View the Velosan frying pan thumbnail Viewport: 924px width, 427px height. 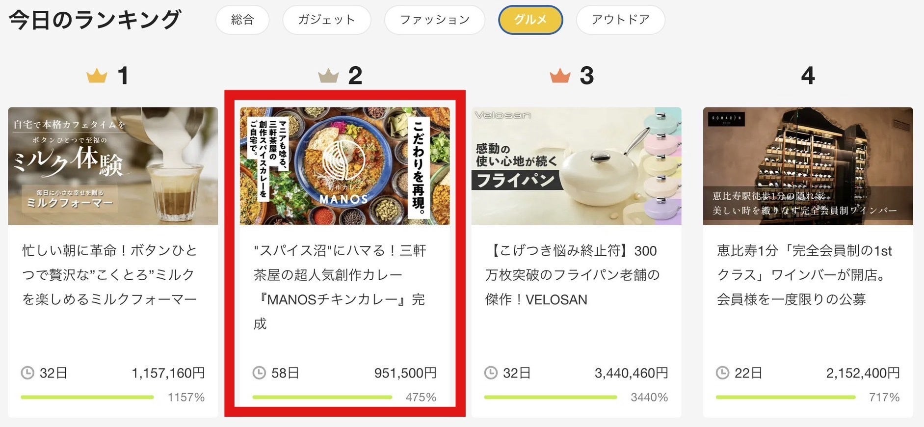click(x=576, y=166)
